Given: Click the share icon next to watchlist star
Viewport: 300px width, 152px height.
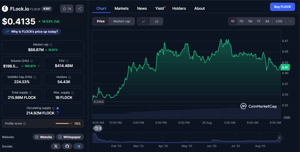Looking at the screenshot, I should point(79,9).
